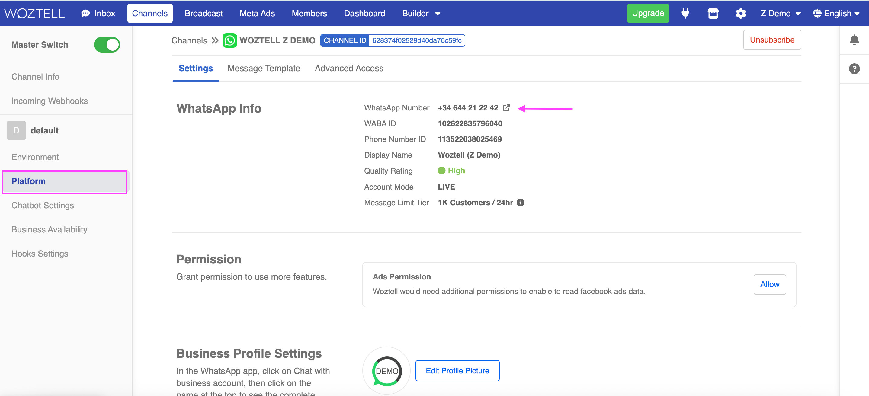Click the display name Woztell (Z Demo)
The image size is (869, 396).
[x=469, y=155]
